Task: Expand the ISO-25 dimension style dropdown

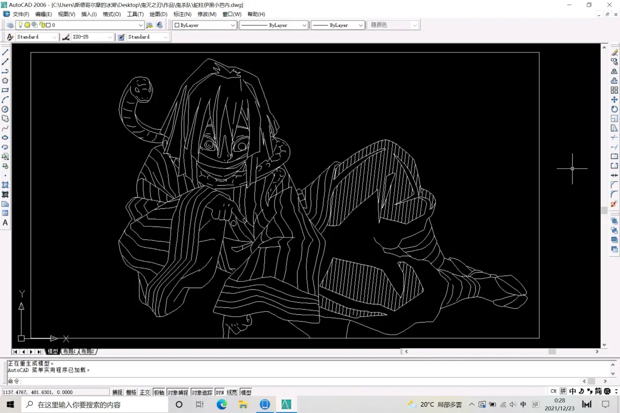Action: [110, 37]
